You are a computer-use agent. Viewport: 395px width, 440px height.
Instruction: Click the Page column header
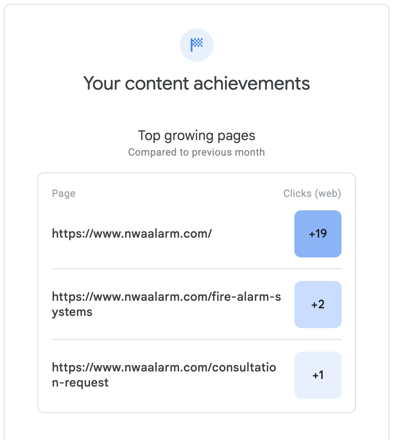[64, 193]
